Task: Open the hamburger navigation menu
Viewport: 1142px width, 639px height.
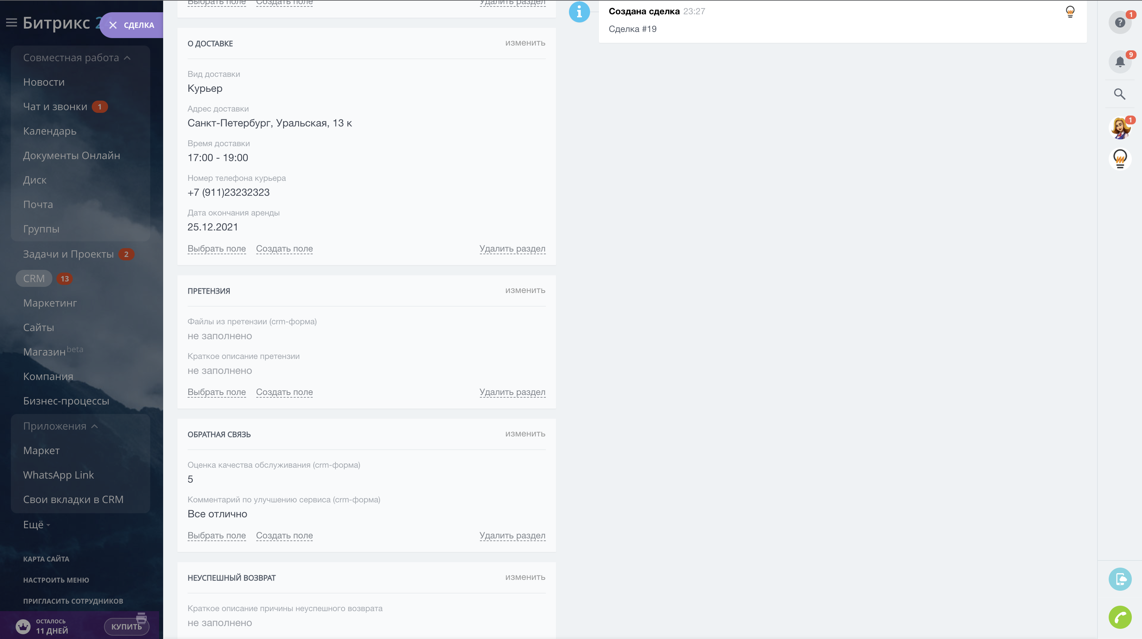Action: click(12, 23)
